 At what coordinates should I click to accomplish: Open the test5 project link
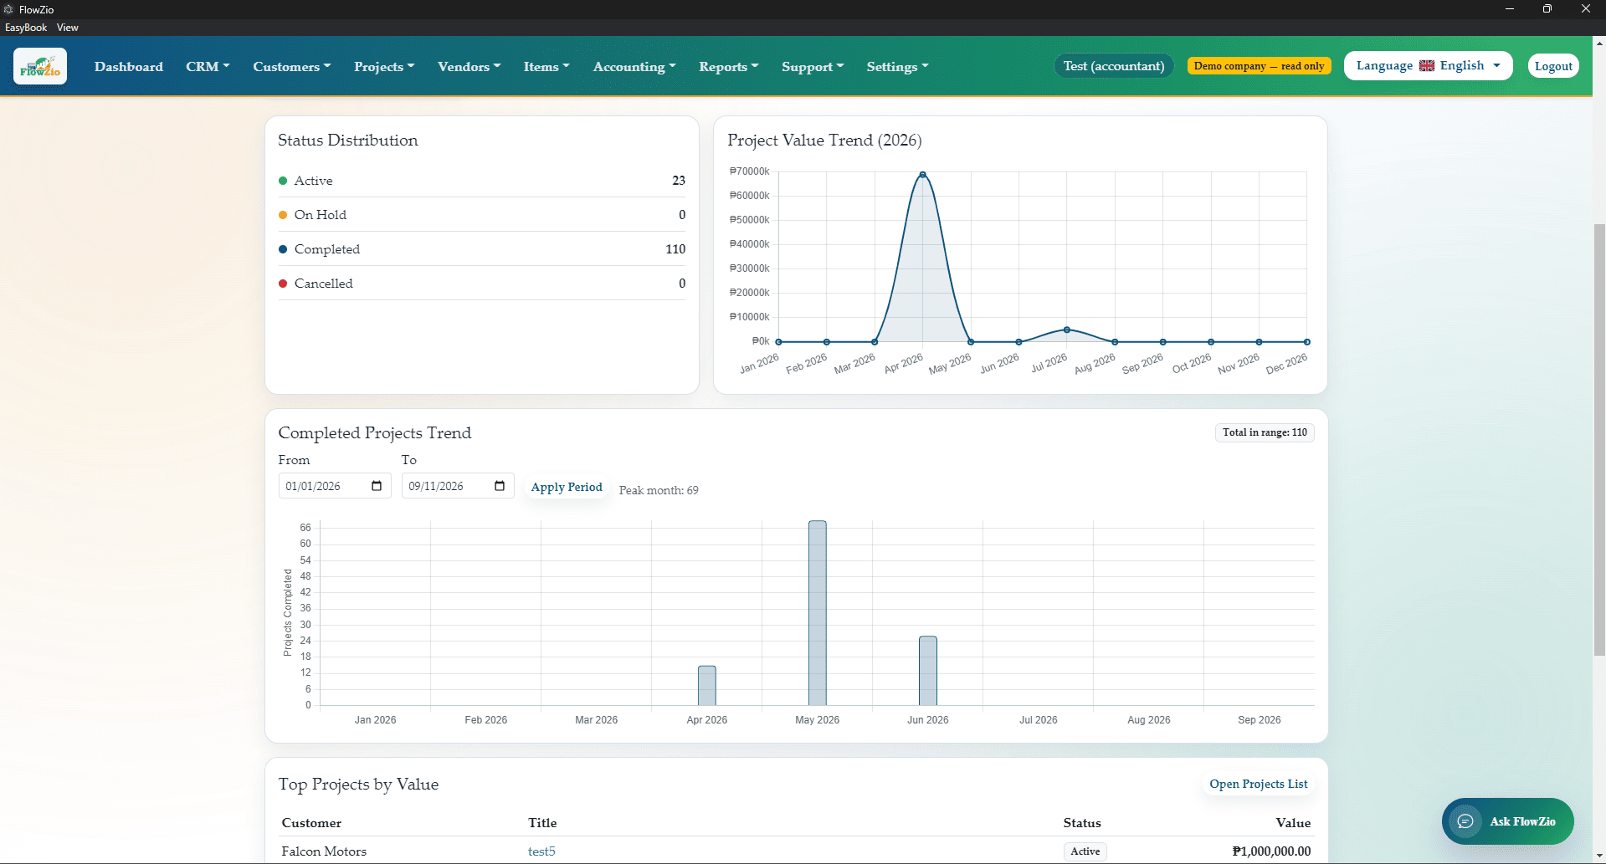[541, 851]
